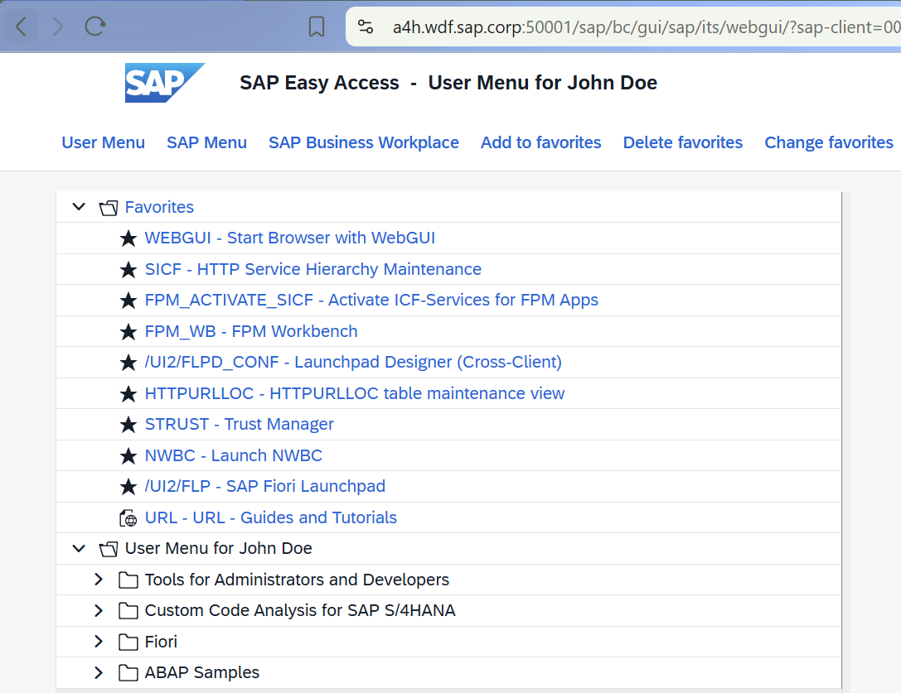
Task: Reload the page with refresh icon
Action: pos(95,26)
